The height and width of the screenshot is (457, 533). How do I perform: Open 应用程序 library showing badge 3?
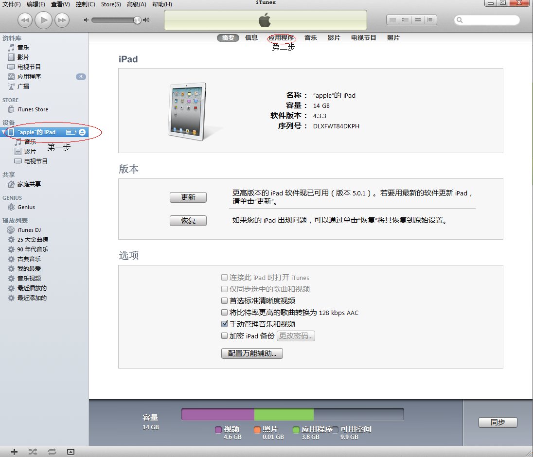[x=30, y=76]
